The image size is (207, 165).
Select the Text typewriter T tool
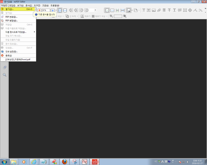[x=144, y=10]
